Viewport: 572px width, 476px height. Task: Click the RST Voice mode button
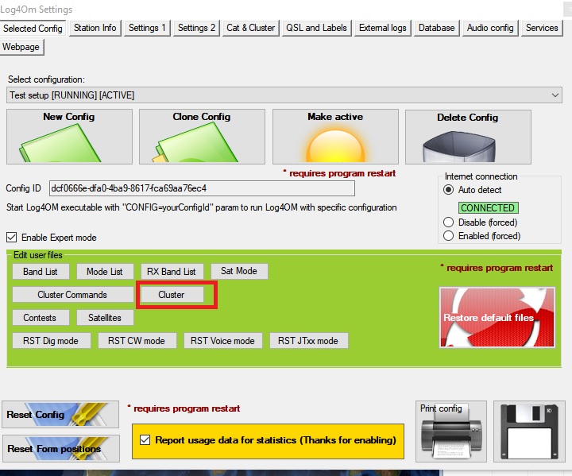click(x=223, y=341)
